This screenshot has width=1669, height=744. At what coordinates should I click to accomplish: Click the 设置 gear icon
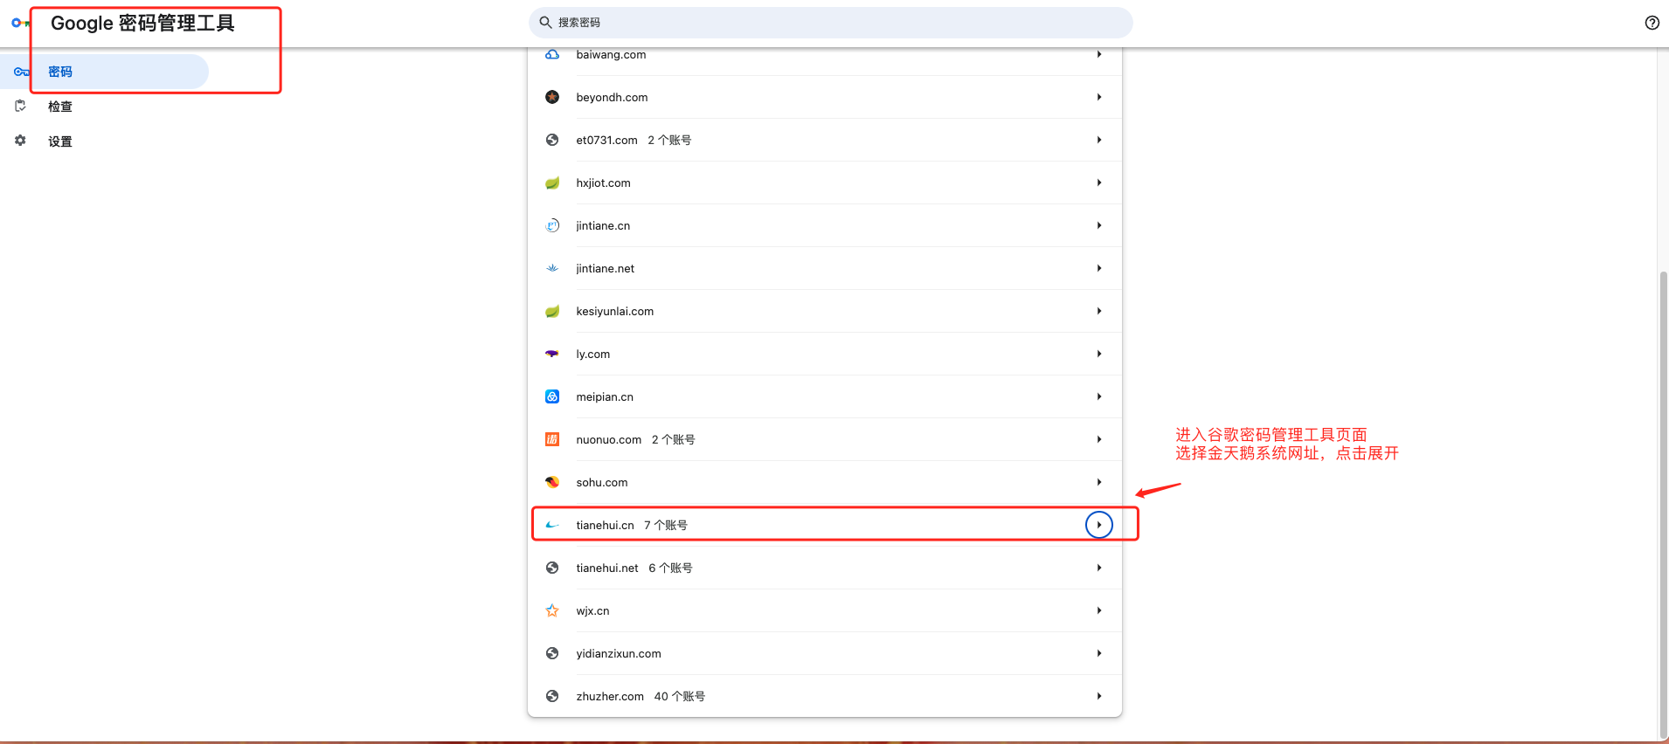coord(20,141)
